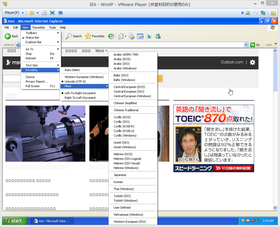280x227 pixels.
Task: Open dropdown arrow beside VMware pause
Action: coord(37,13)
